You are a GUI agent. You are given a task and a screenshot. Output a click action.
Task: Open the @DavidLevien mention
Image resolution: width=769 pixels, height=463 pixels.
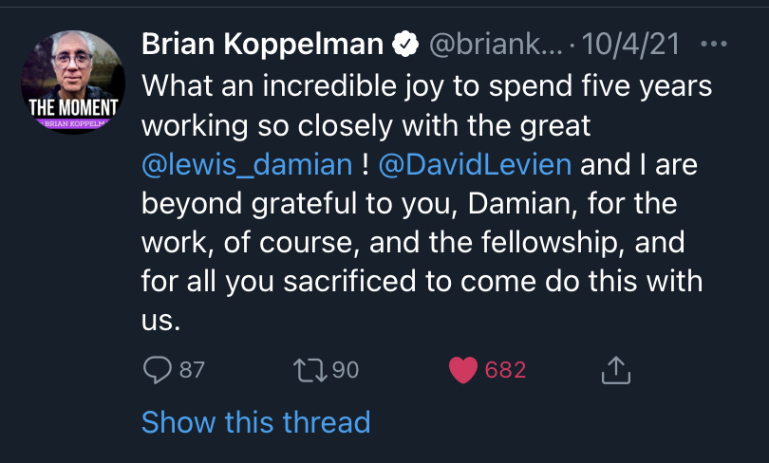(475, 164)
